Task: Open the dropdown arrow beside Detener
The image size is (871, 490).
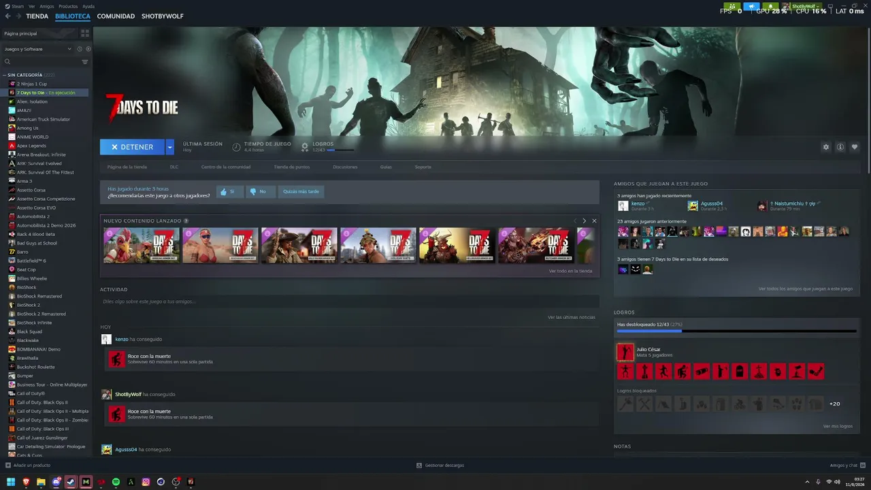Action: 169,147
